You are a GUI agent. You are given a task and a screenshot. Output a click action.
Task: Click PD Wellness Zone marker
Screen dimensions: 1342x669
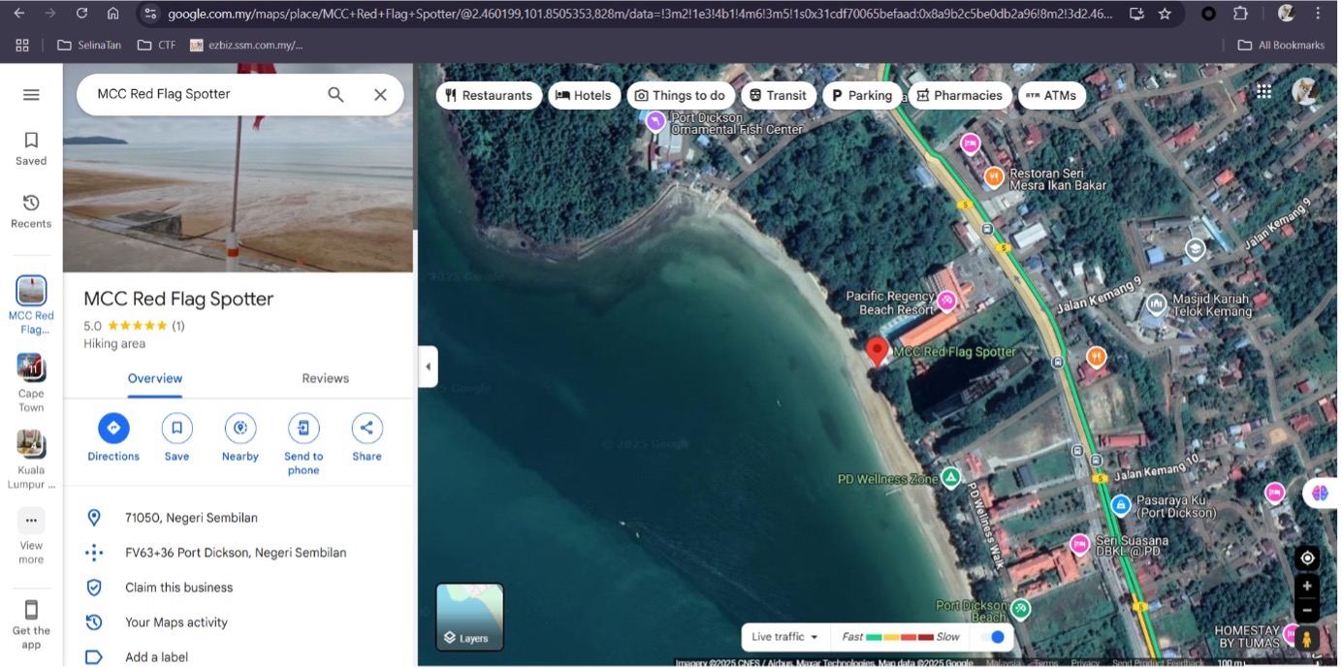[x=952, y=478]
